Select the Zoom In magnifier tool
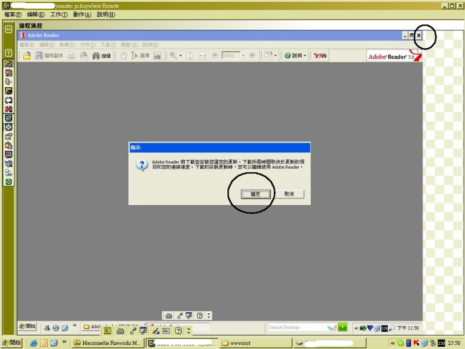This screenshot has width=465, height=349. pyautogui.click(x=173, y=55)
